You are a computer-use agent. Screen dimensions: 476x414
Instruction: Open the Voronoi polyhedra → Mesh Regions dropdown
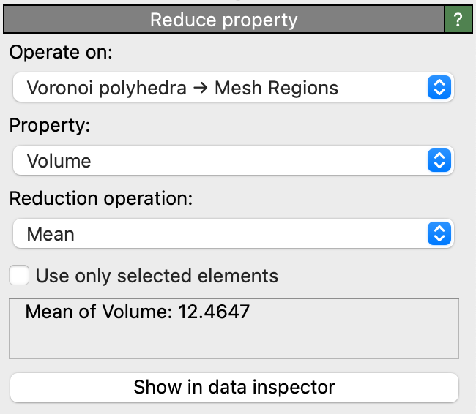pyautogui.click(x=220, y=89)
